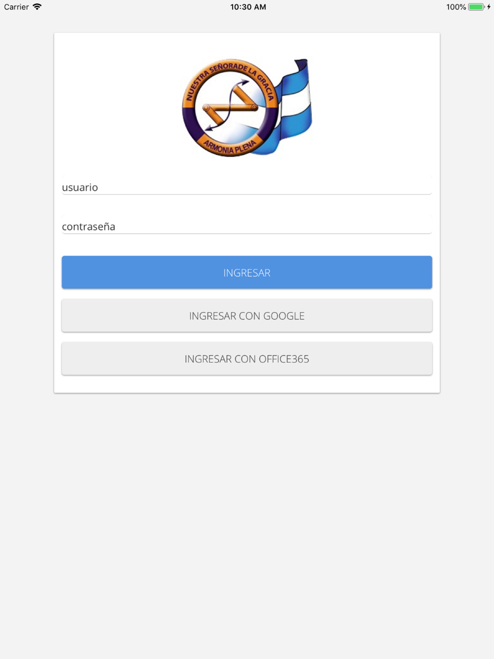
Task: Tap the 10:30 AM clock
Action: tap(248, 7)
